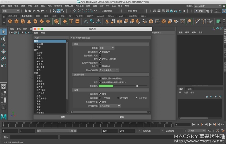Click the playback end time field showing 200
This screenshot has height=144, width=226.
[127, 131]
